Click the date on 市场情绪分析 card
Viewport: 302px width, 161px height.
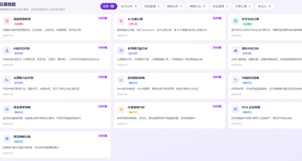(122, 124)
